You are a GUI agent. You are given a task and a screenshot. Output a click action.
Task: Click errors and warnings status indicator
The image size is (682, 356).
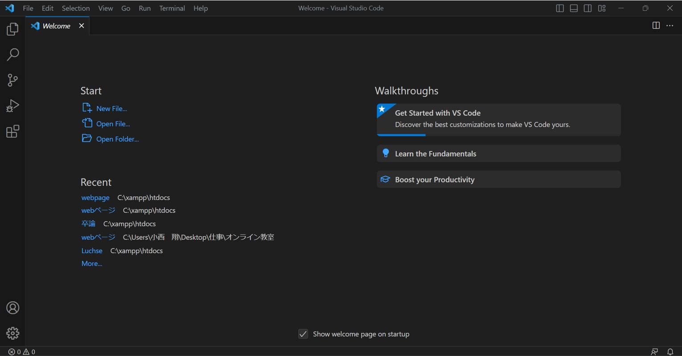click(21, 352)
